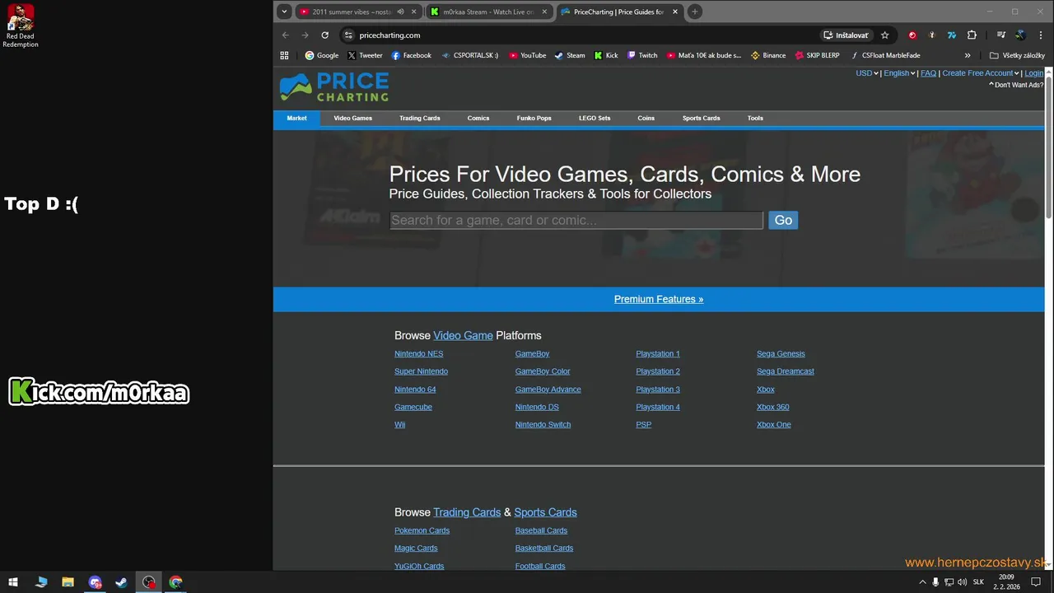Click the game search input field
1054x593 pixels.
point(576,220)
